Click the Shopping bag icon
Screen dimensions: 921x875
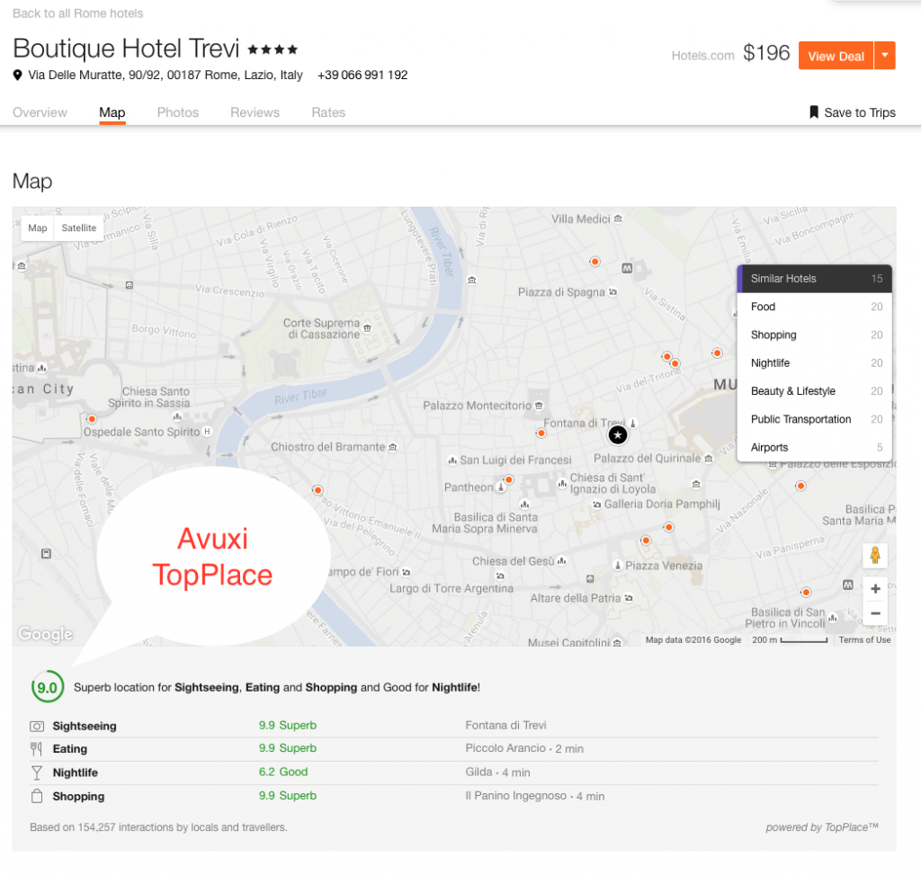[37, 796]
